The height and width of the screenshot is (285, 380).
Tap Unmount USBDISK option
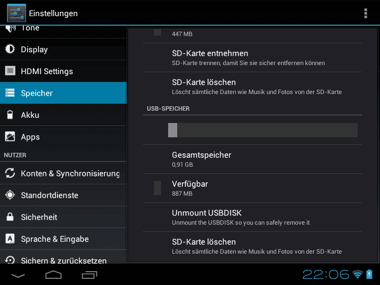[252, 217]
